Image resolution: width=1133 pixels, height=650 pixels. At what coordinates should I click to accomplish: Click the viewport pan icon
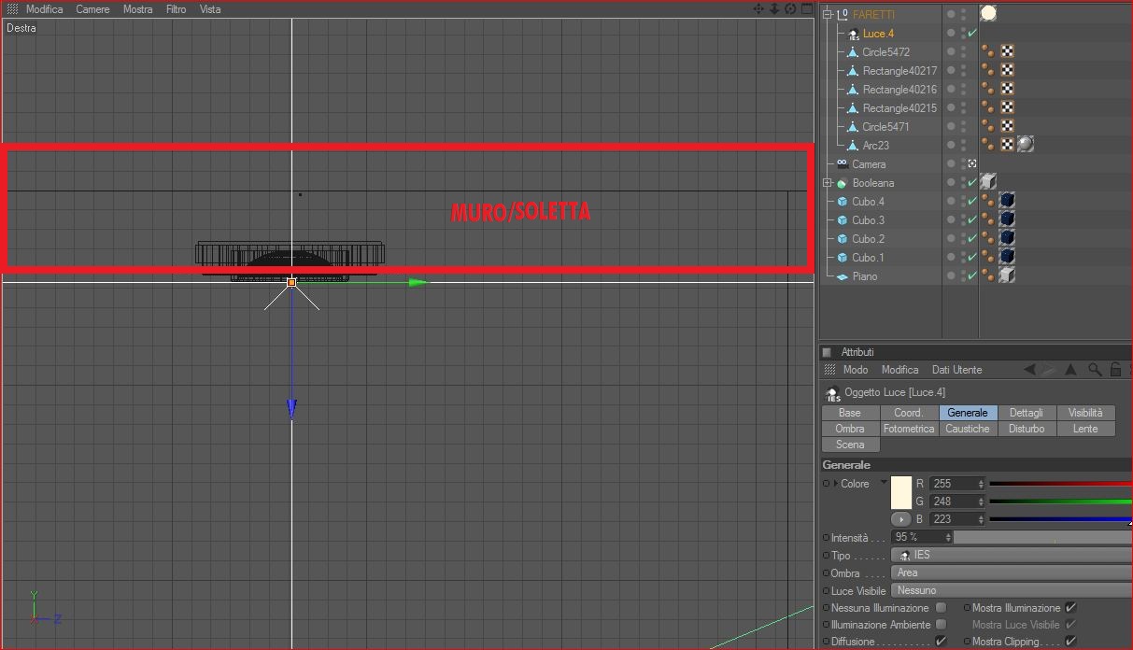coord(758,9)
